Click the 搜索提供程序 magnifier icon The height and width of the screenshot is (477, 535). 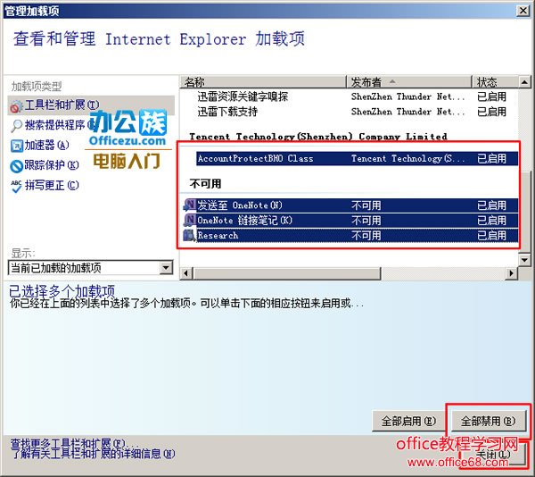point(16,126)
